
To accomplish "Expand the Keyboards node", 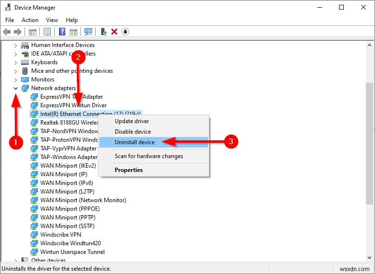I will pos(15,63).
